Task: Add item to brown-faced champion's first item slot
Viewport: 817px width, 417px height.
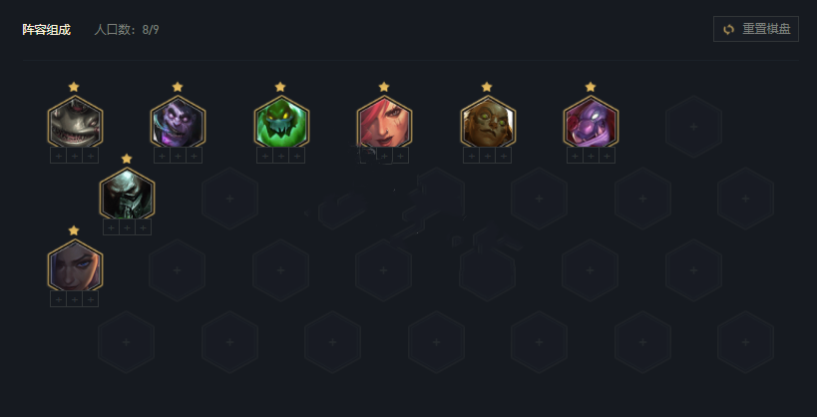Action: [472, 156]
